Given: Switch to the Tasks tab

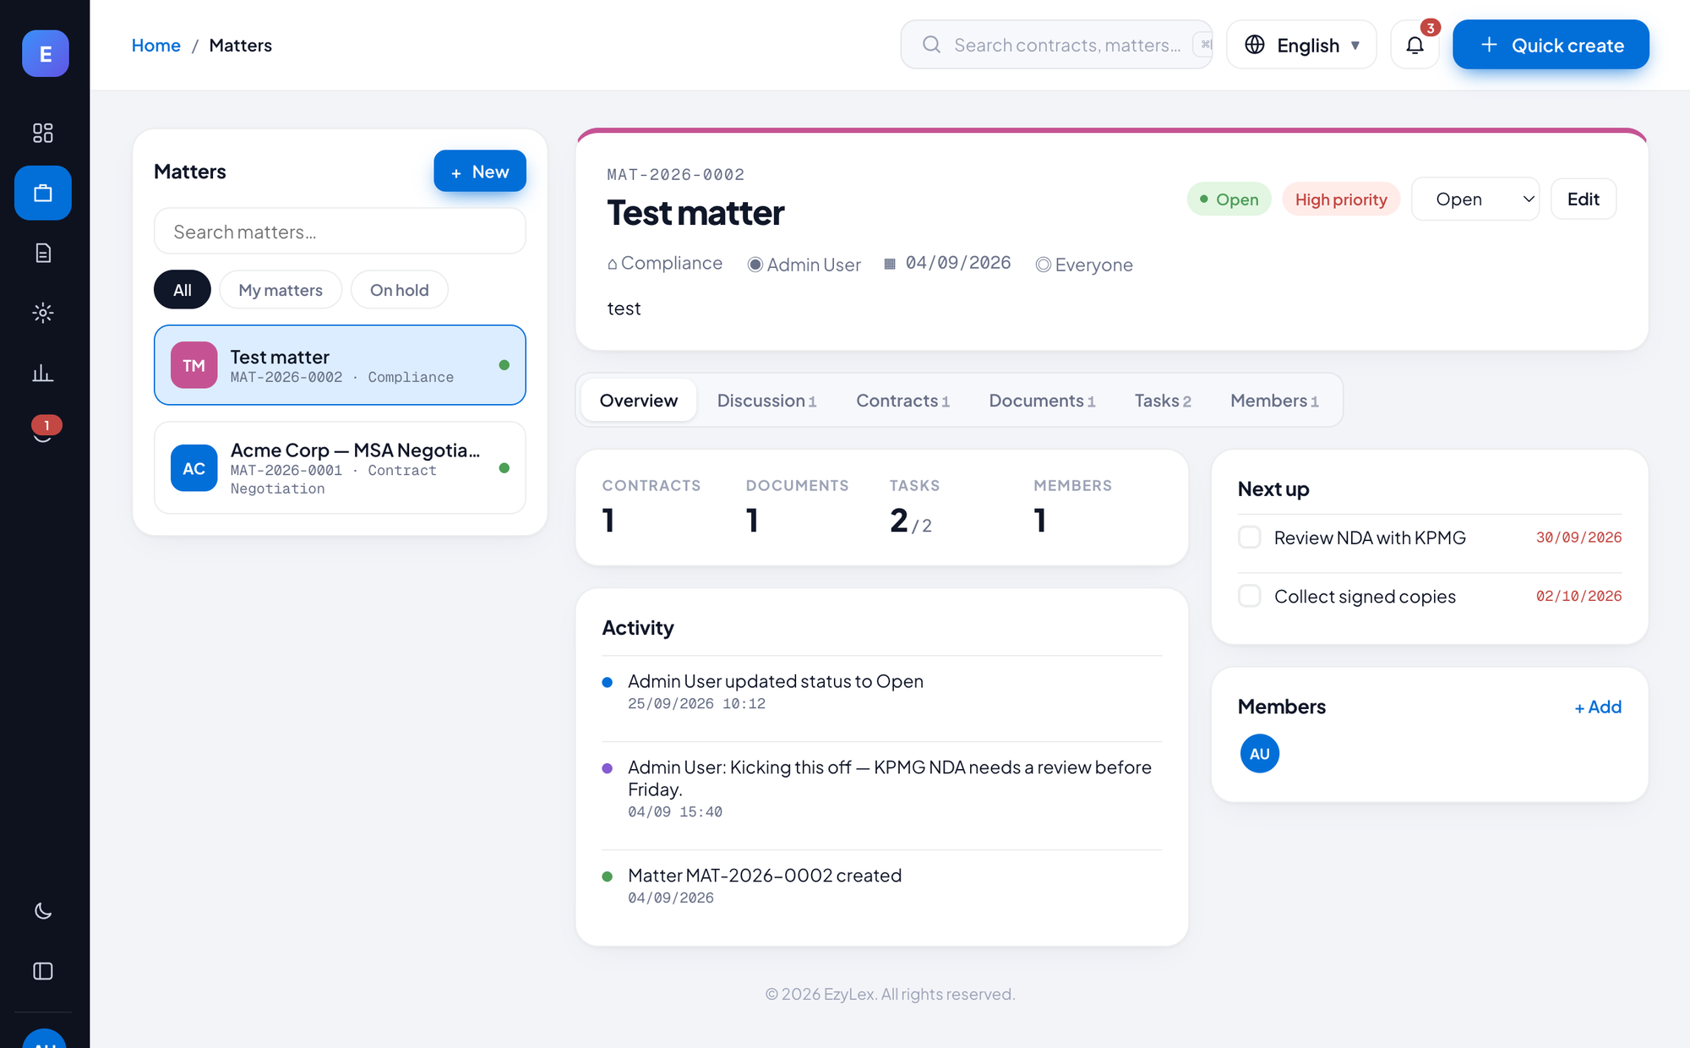Looking at the screenshot, I should pyautogui.click(x=1163, y=401).
